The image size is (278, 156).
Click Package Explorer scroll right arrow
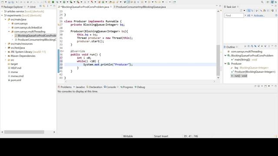point(54,132)
